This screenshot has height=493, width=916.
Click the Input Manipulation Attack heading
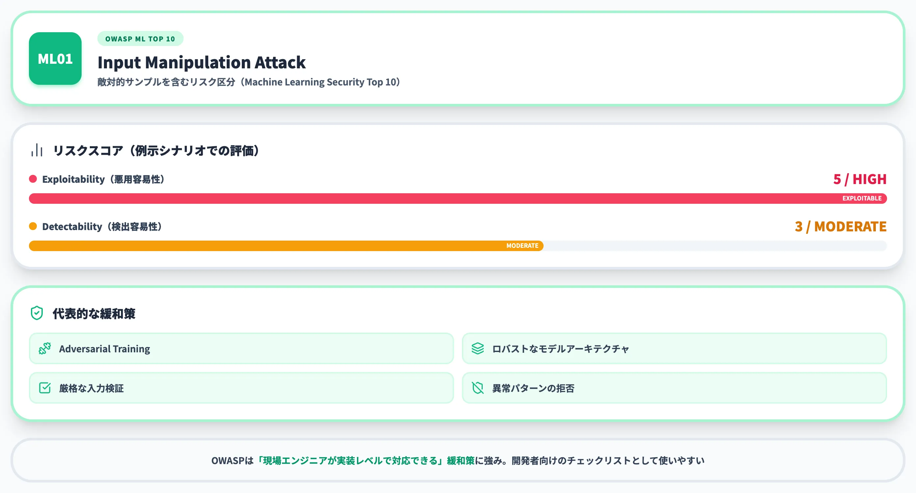202,62
